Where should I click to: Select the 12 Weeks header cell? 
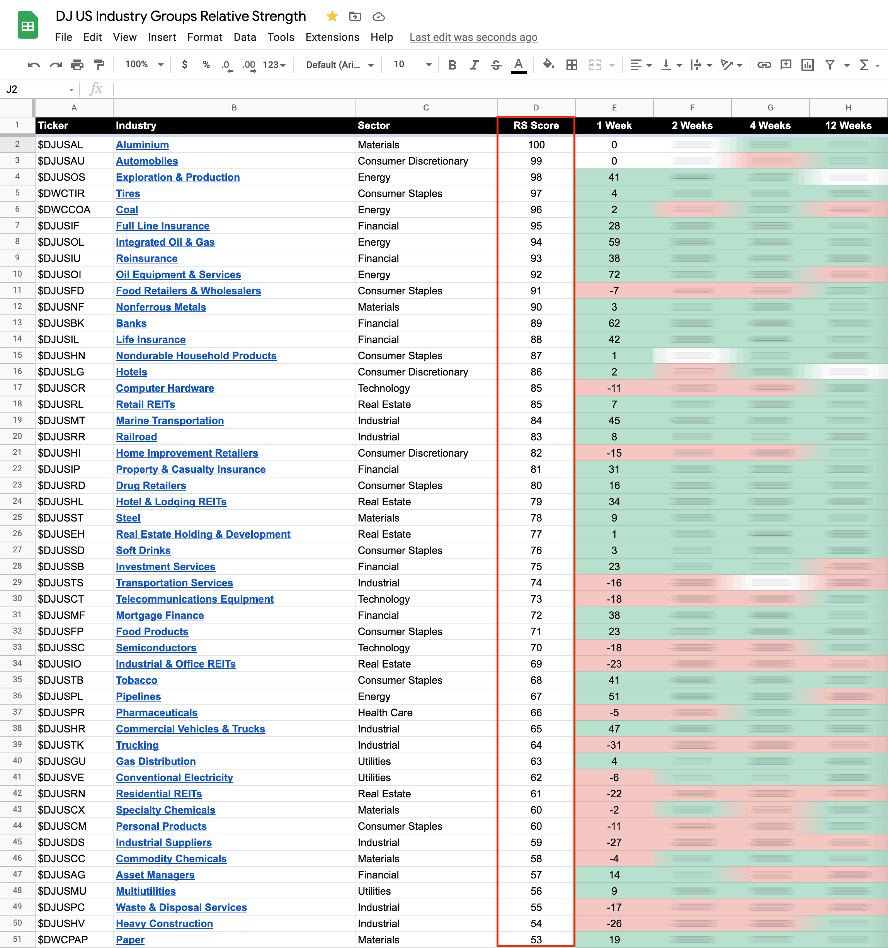pyautogui.click(x=848, y=126)
